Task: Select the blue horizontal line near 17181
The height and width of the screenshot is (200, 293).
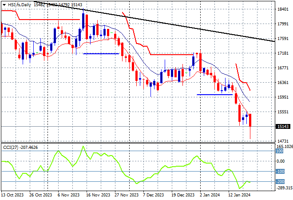Action: click(101, 54)
